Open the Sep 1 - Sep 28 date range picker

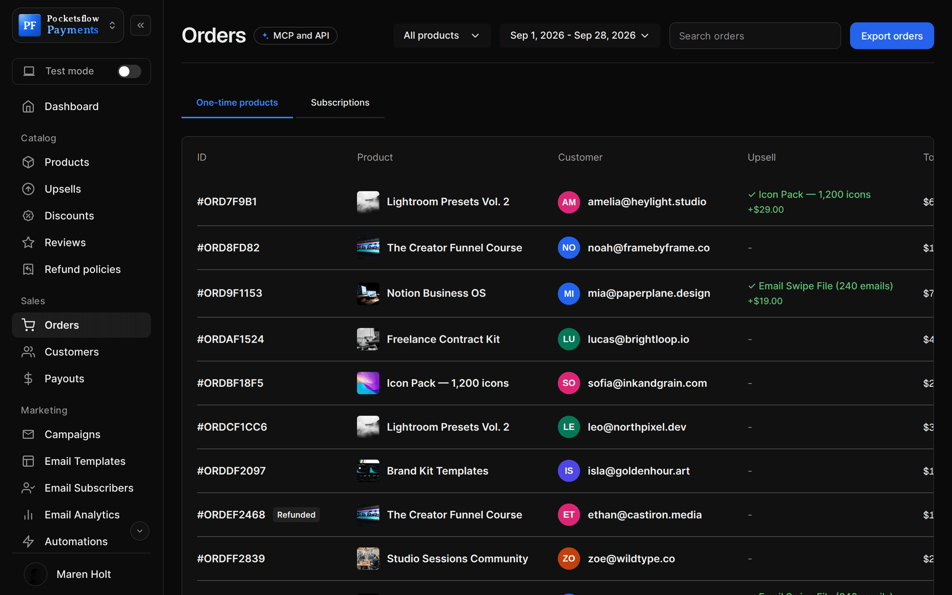580,36
